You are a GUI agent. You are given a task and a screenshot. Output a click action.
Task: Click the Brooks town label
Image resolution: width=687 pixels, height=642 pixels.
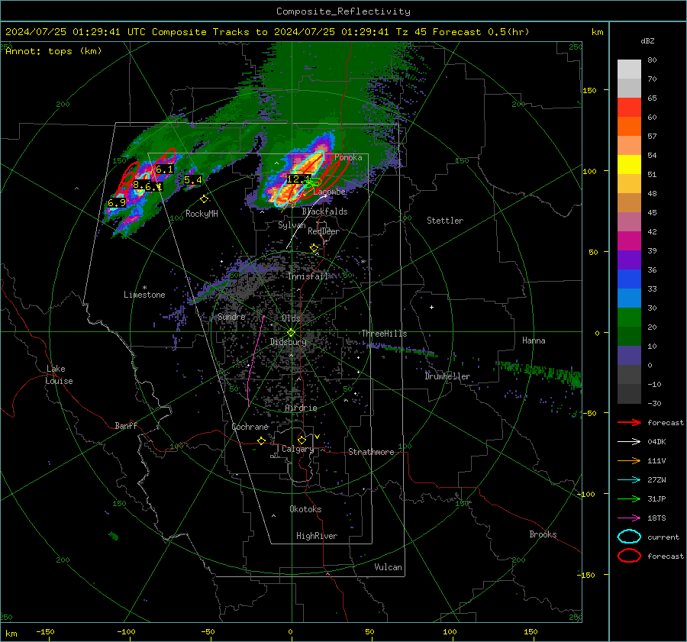[x=543, y=534]
